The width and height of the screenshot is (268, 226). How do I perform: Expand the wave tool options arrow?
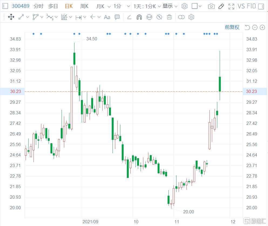click(x=56, y=17)
